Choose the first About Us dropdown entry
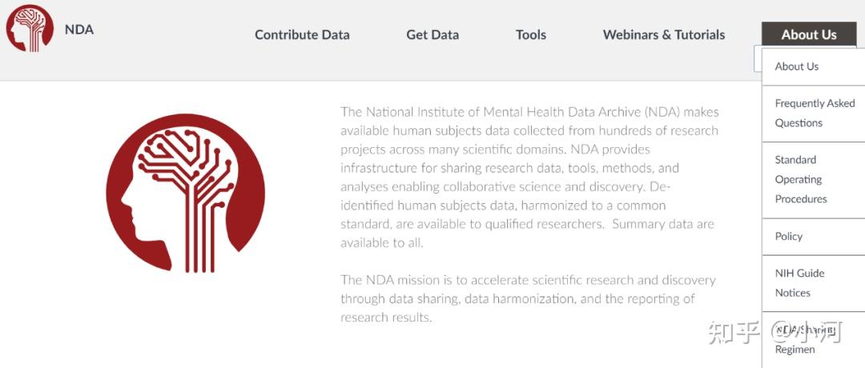This screenshot has height=368, width=865. (x=797, y=66)
